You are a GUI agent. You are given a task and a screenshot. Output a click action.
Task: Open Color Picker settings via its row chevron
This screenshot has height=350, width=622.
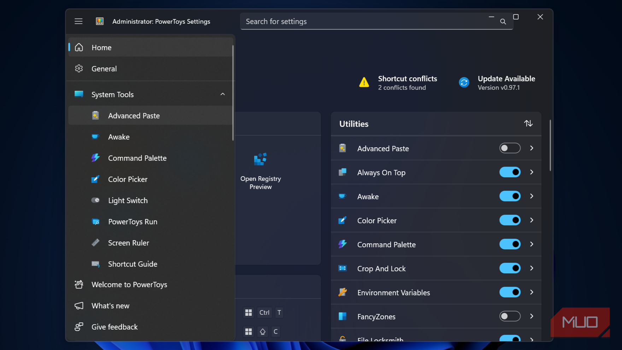(x=532, y=220)
